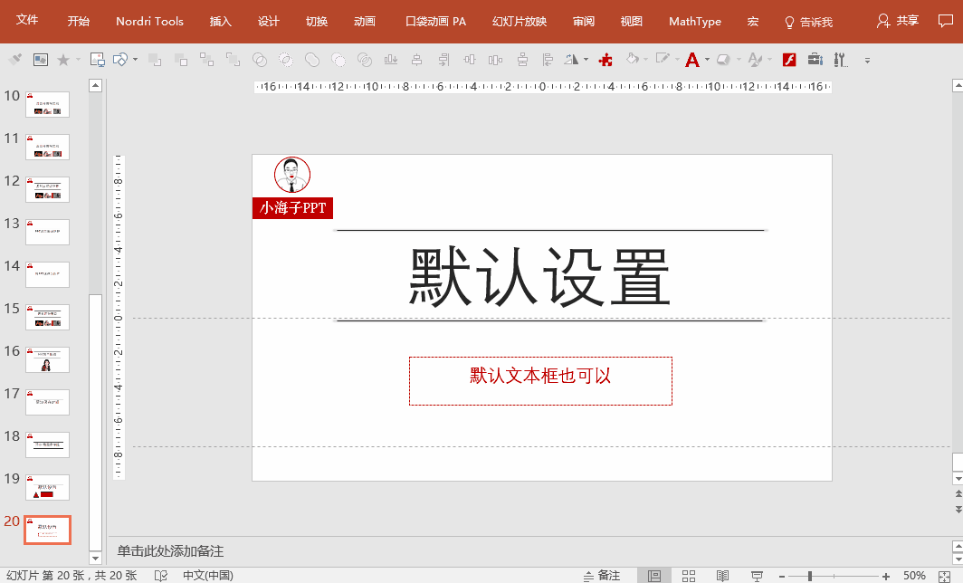Screen dimensions: 963x583
Task: Click the red Flash icon in toolbar
Action: (x=788, y=60)
